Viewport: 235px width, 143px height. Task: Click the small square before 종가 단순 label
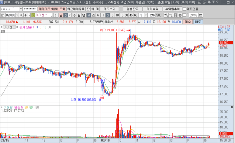pos(17,27)
